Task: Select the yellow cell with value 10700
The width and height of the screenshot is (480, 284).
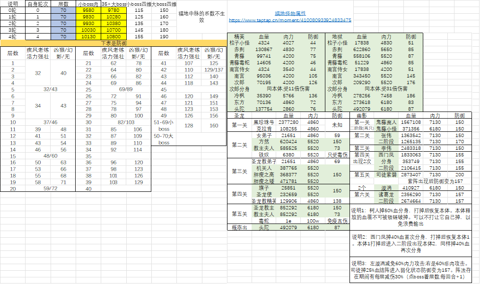Action: point(113,30)
